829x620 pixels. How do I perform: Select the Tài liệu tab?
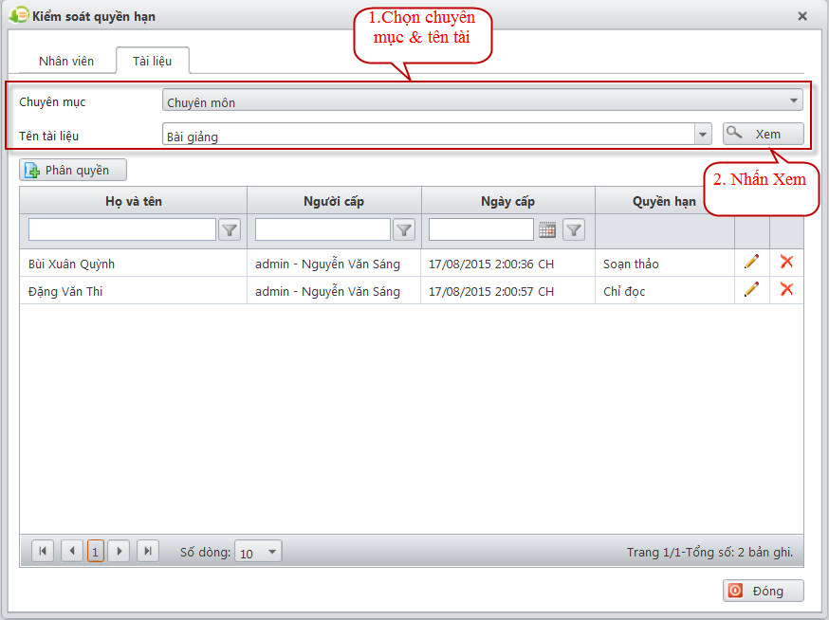(153, 62)
